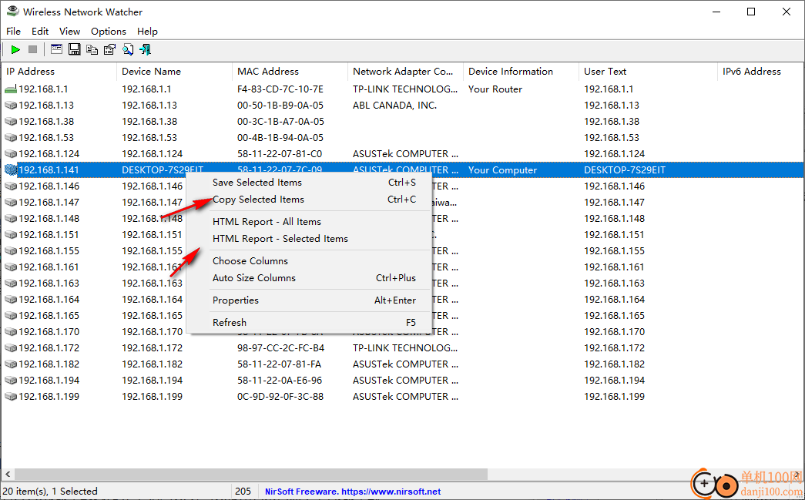Sort by the Device Name column header
The height and width of the screenshot is (500, 805).
tap(175, 72)
